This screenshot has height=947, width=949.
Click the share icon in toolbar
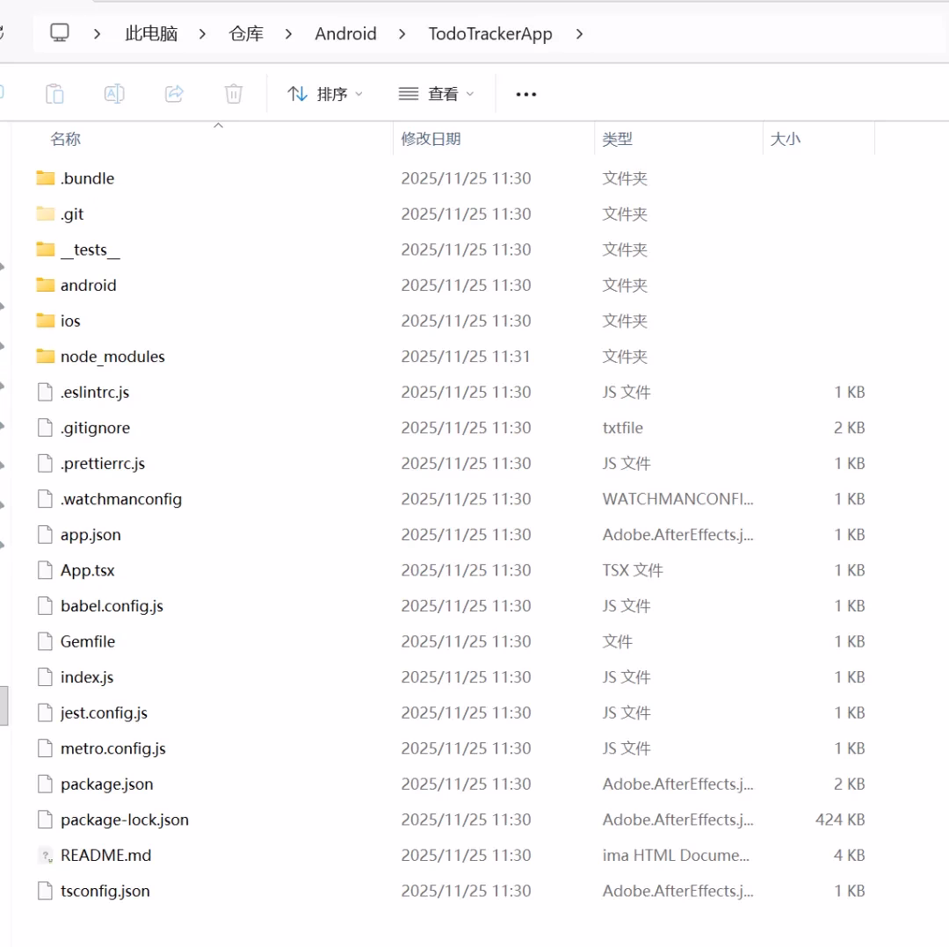click(174, 94)
